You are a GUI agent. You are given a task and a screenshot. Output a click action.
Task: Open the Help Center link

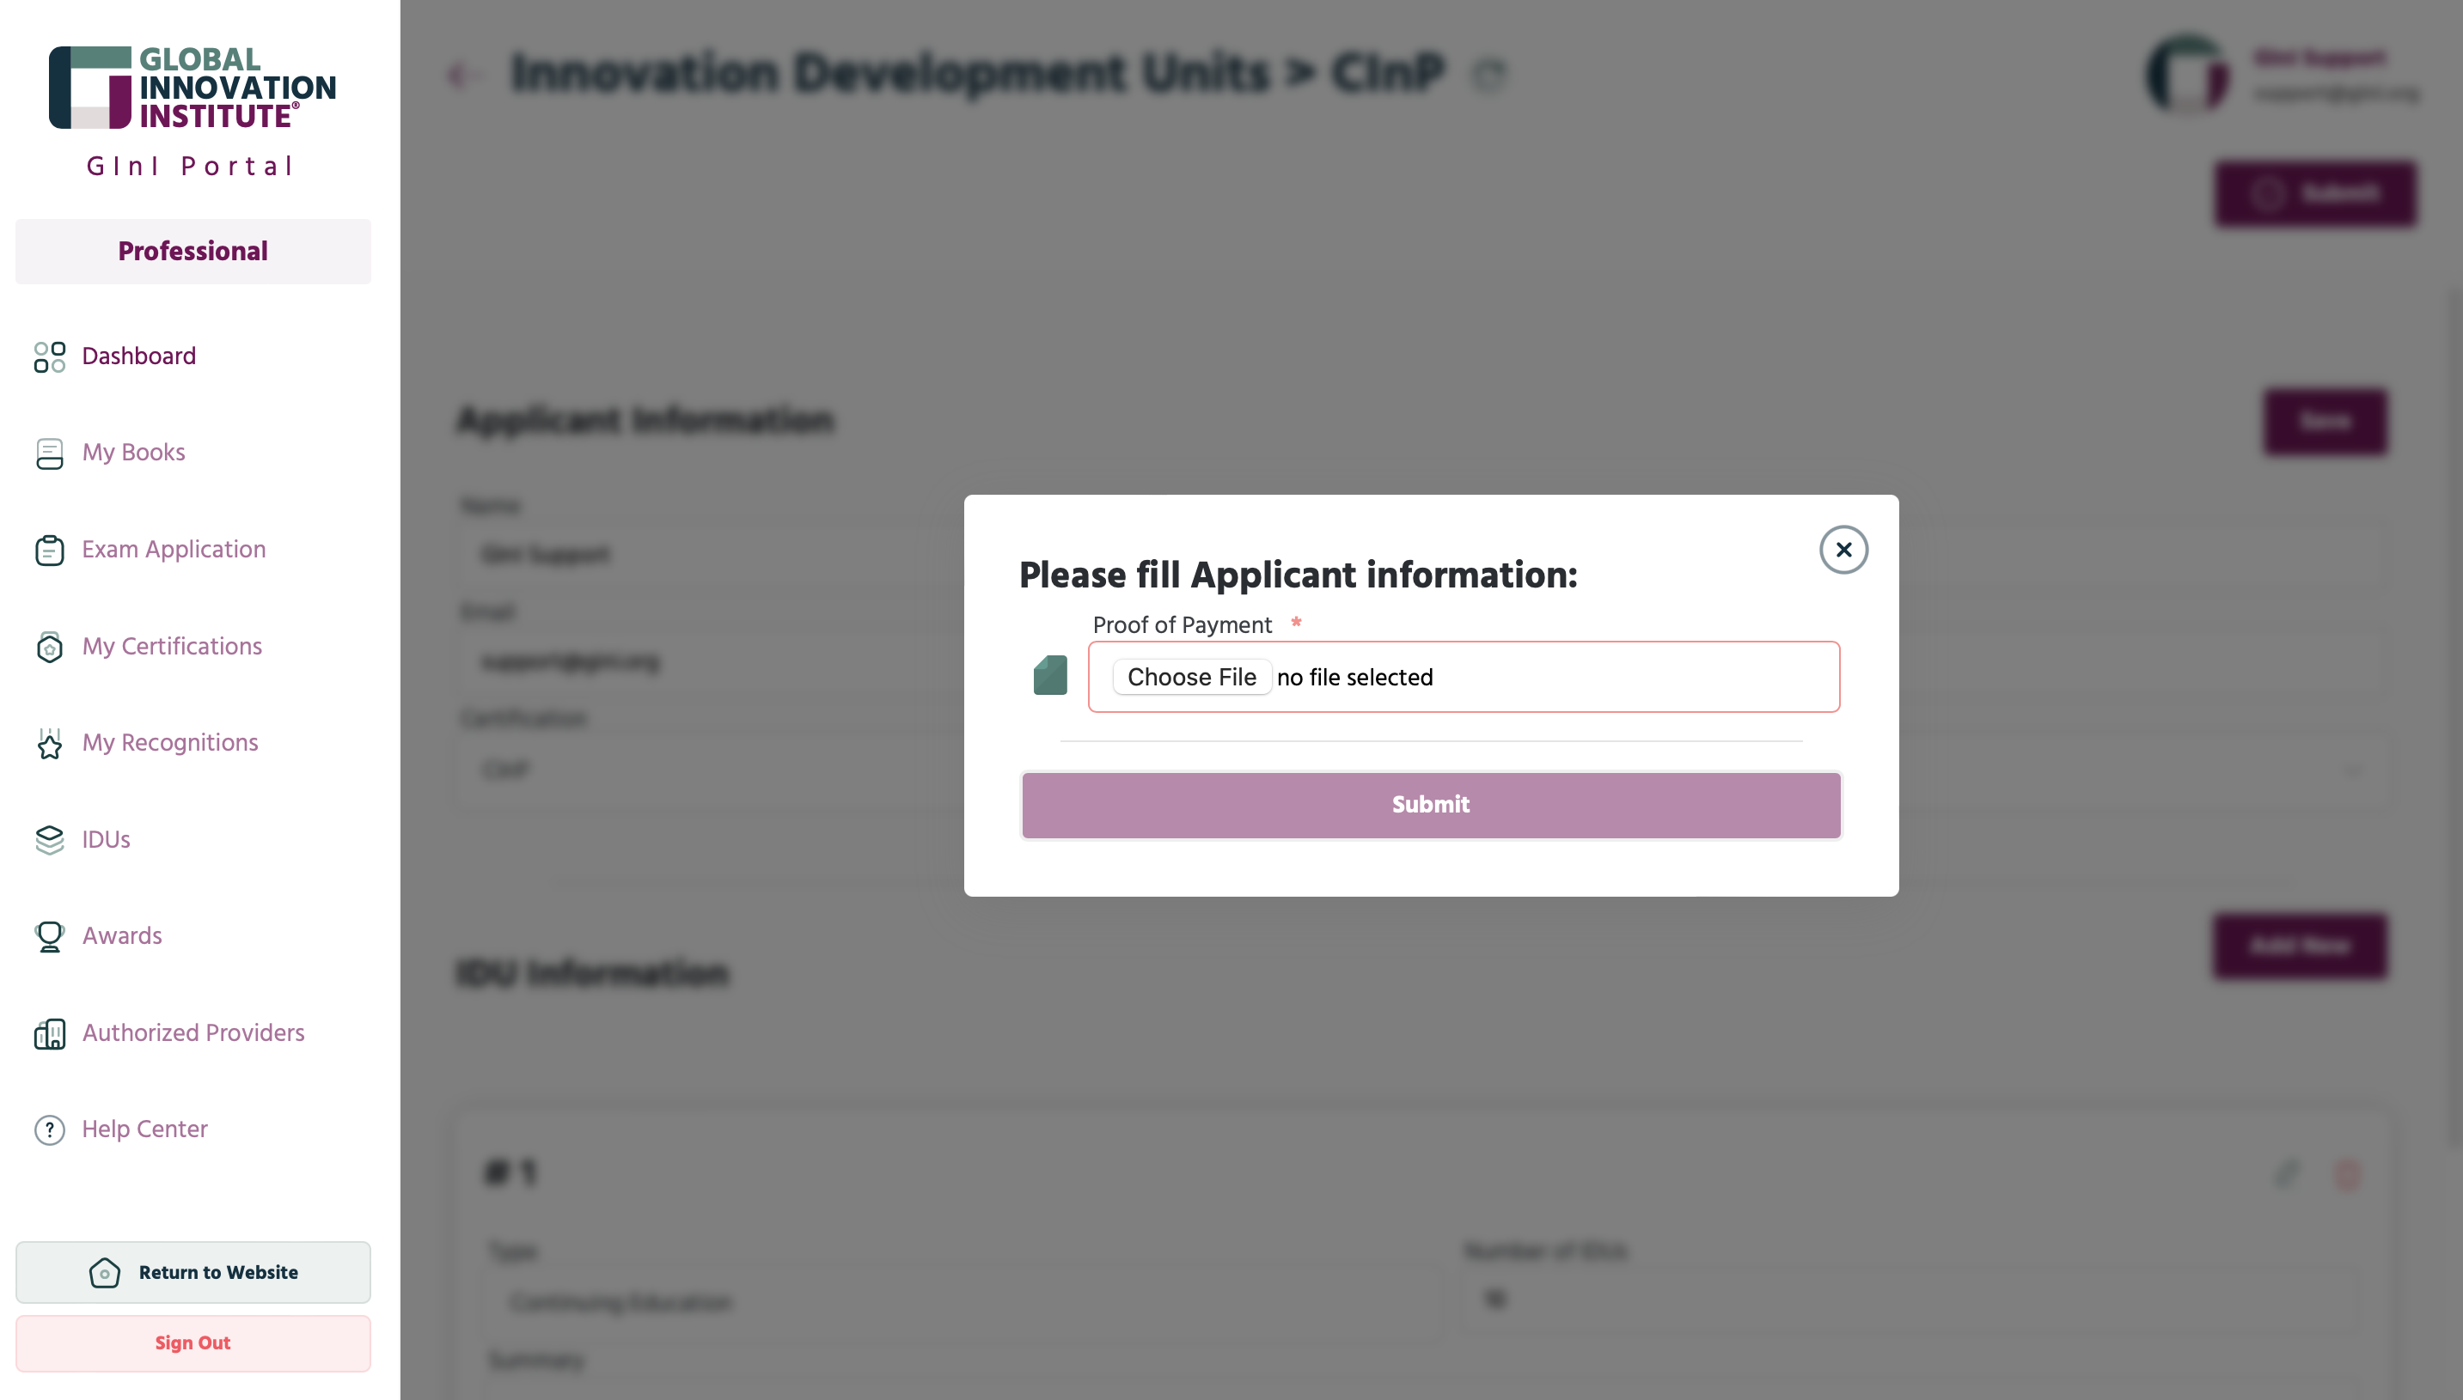(144, 1129)
